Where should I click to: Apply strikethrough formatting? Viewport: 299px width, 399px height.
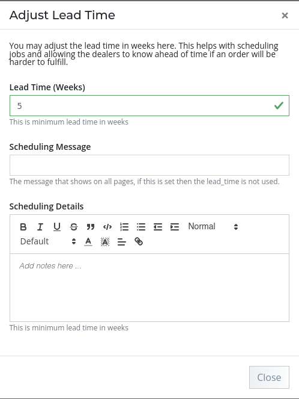74,227
